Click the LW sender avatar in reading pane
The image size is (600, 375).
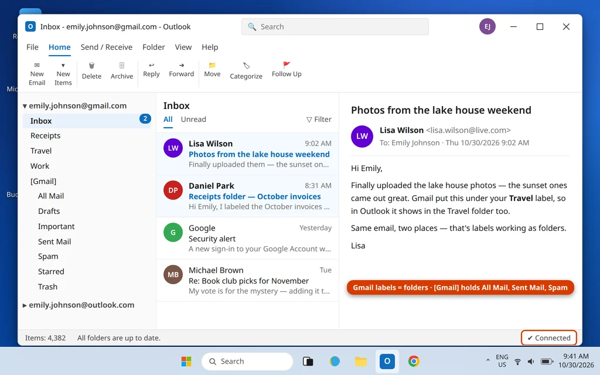[362, 136]
